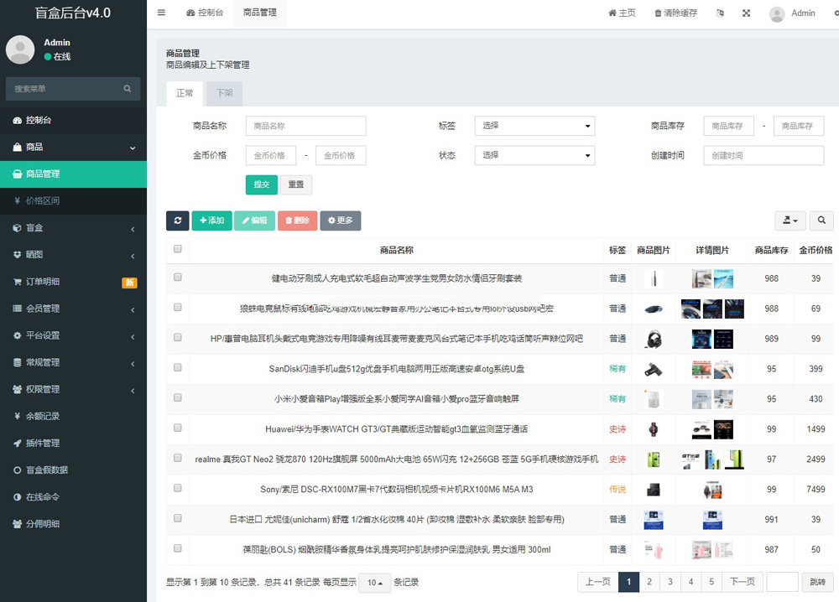Screen dimensions: 839x602
Task: Click the sidebar menu search icon
Action: pos(128,89)
